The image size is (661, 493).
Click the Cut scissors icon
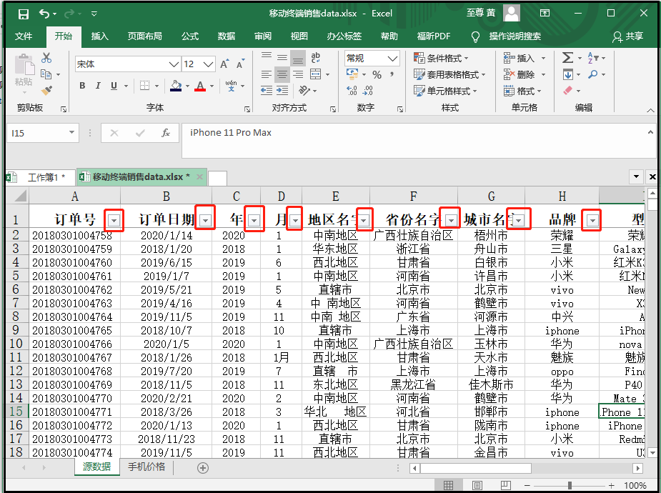[46, 58]
